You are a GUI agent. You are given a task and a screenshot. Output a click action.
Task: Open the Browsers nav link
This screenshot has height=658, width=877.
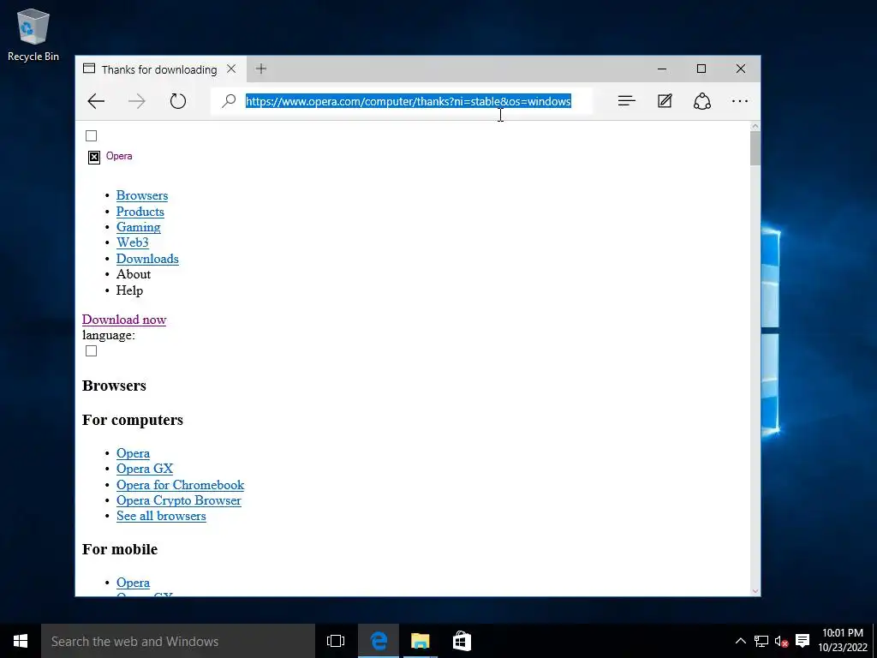point(142,196)
